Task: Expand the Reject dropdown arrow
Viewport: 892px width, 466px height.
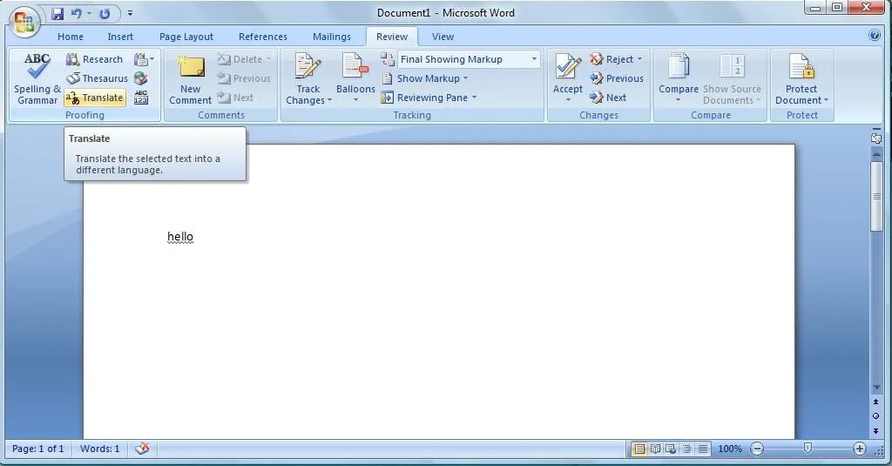Action: pos(640,59)
